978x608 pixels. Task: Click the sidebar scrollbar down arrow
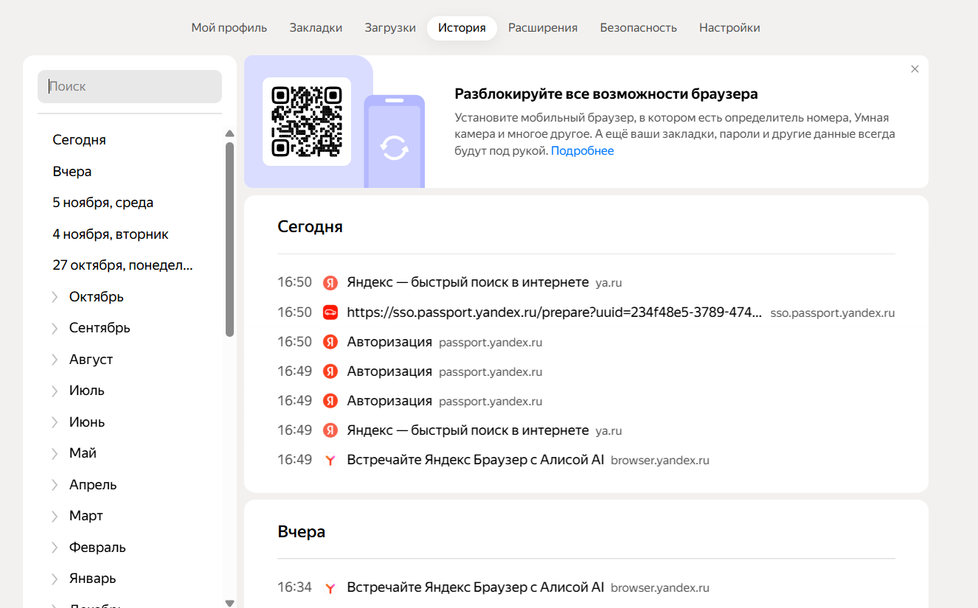pos(229,602)
